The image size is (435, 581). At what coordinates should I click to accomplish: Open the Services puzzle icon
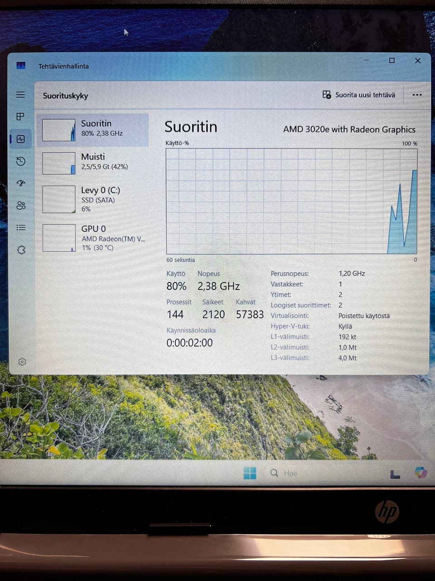point(21,250)
